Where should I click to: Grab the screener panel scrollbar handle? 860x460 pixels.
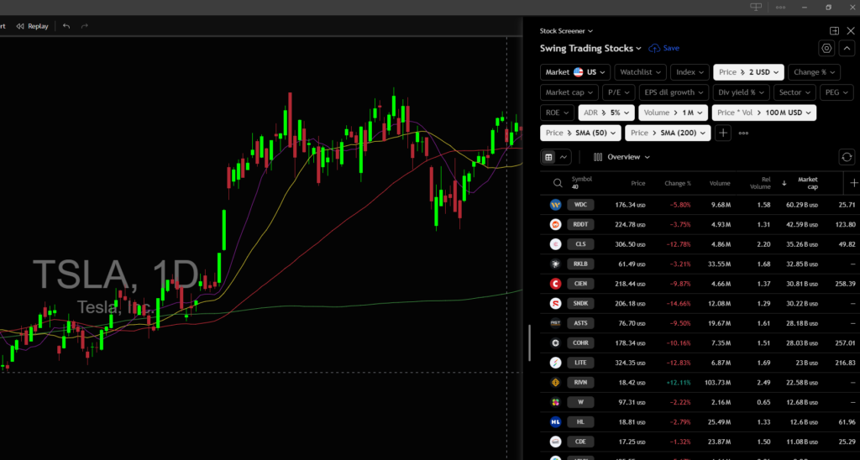(x=529, y=342)
